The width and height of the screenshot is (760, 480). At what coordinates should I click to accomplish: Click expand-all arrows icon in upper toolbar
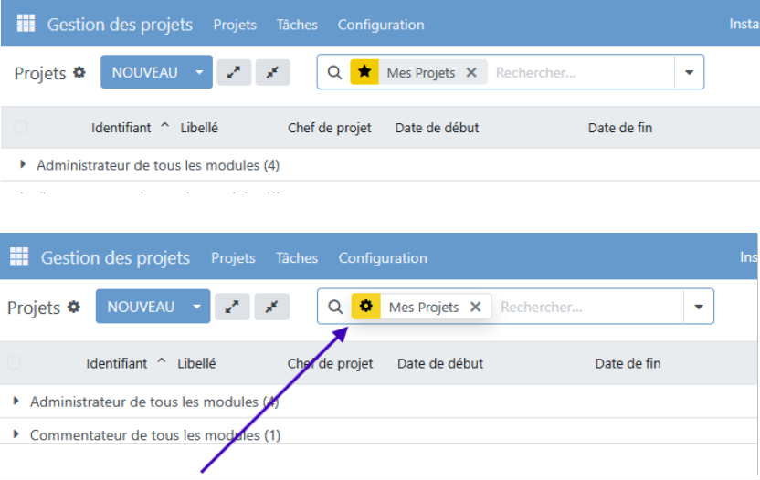pos(233,72)
